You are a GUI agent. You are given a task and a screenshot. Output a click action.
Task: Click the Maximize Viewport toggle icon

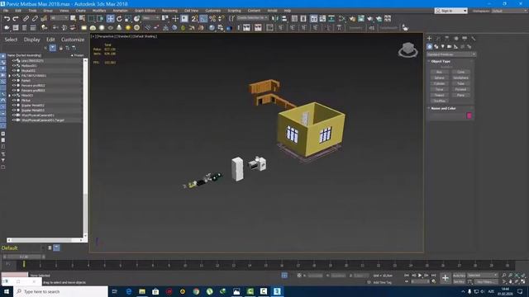[x=523, y=281]
